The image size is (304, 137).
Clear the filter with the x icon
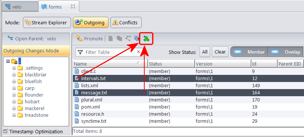pos(138,52)
